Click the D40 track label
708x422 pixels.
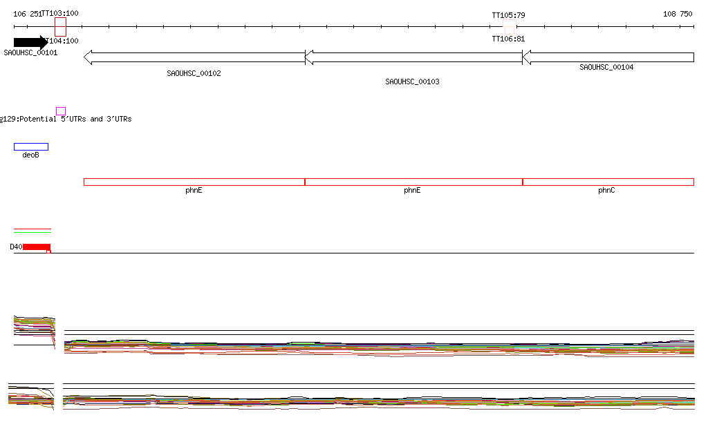coord(16,247)
